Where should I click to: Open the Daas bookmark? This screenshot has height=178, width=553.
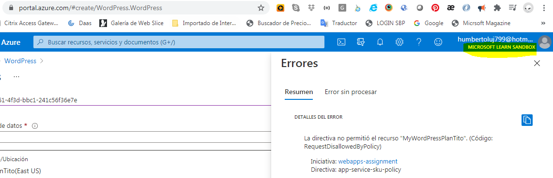click(x=80, y=23)
